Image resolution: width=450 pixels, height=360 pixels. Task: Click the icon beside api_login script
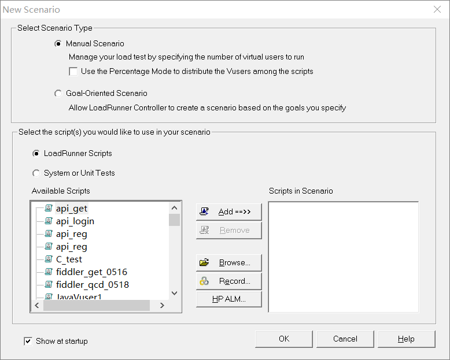(x=49, y=221)
